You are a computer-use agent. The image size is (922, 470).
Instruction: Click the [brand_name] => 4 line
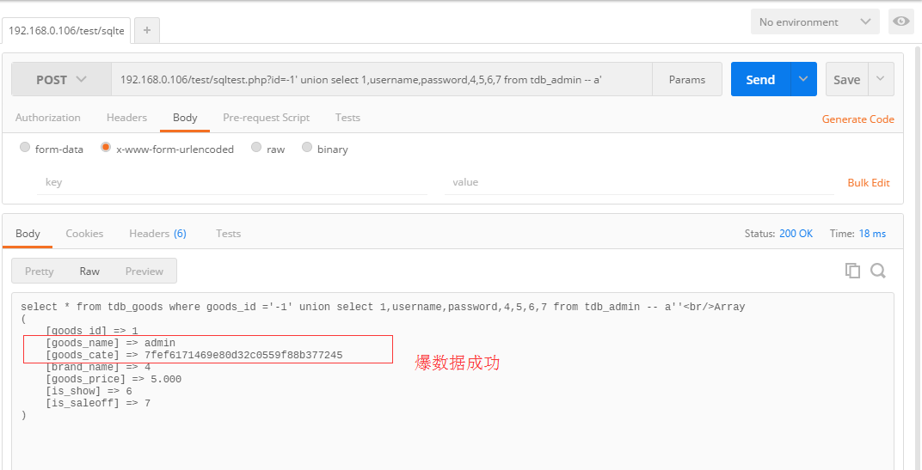pyautogui.click(x=98, y=367)
